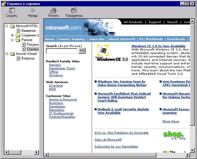Click the content pane vertical scrollbar thumb
Image resolution: width=197 pixels, height=159 pixels.
(x=192, y=74)
